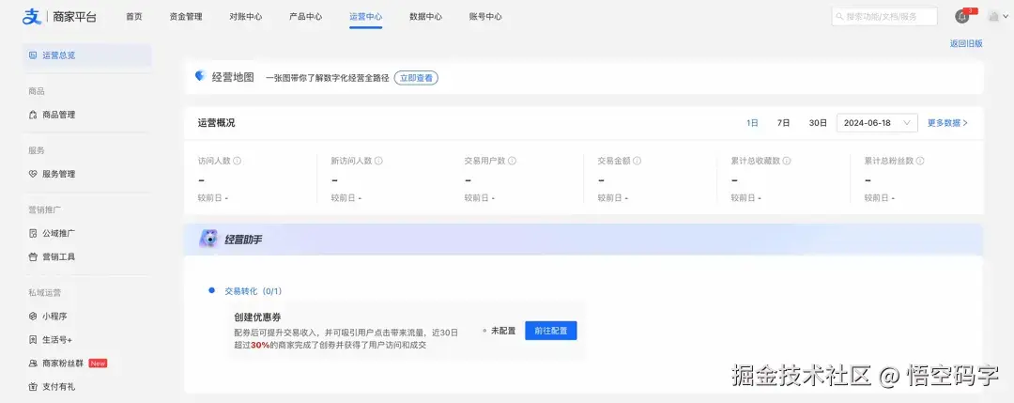Select the 7日 time range
The image size is (1014, 403).
[783, 123]
